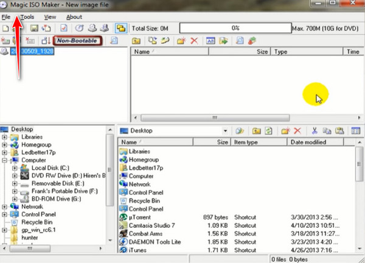The height and width of the screenshot is (263, 365).
Task: Create new folder in Desktop browser toolbar
Action: [285, 131]
